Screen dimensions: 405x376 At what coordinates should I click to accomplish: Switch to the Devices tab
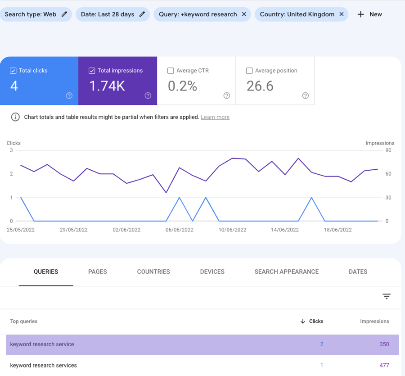point(212,272)
